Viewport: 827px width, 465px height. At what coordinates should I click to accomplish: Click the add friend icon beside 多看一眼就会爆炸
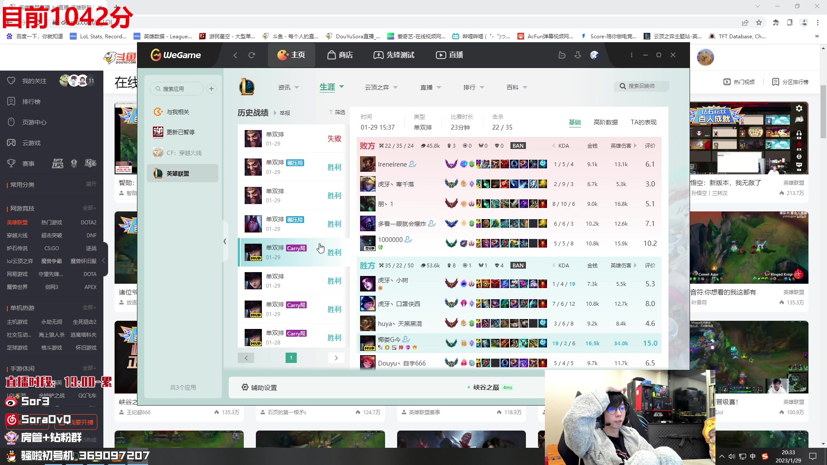pyautogui.click(x=432, y=223)
